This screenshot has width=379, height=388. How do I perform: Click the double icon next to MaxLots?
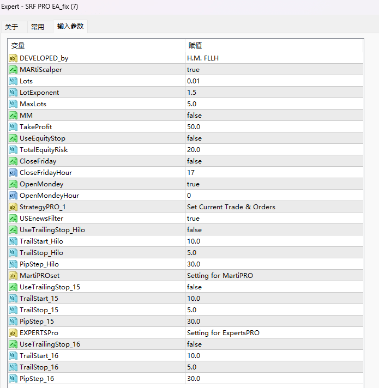[13, 104]
